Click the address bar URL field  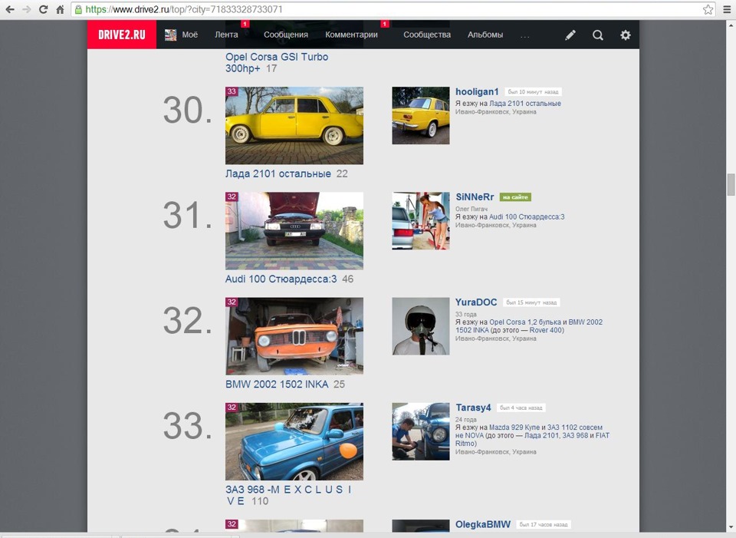point(393,9)
